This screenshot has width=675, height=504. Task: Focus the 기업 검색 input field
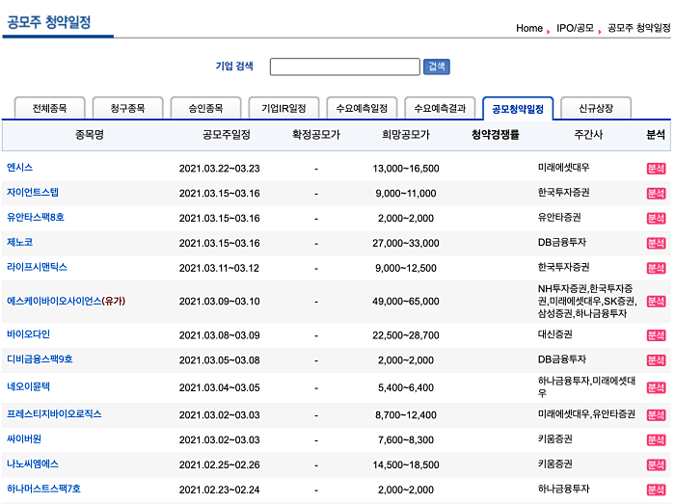point(345,66)
